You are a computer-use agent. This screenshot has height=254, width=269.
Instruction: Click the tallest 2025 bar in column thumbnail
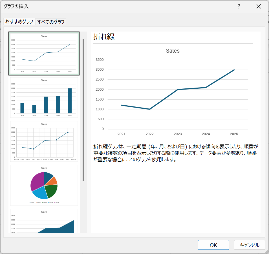[x=70, y=101]
